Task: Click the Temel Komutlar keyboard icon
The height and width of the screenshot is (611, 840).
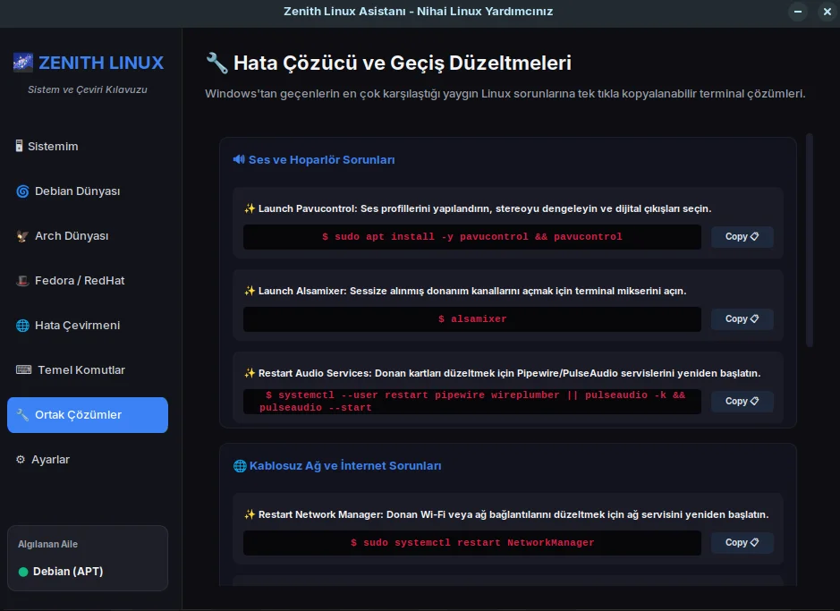Action: click(x=23, y=370)
